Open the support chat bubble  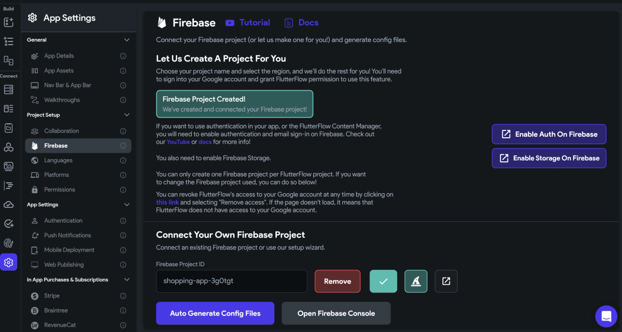pos(605,315)
